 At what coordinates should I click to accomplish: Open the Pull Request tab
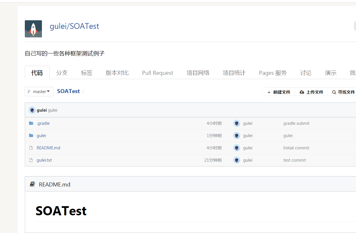(x=157, y=73)
